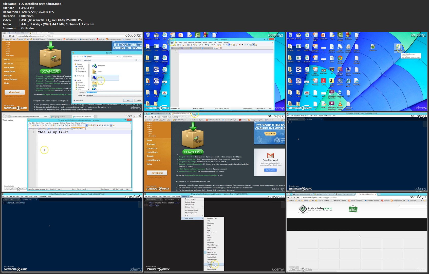The width and height of the screenshot is (429, 274).
Task: Click the home icon in the 00:00:58 browser frame
Action: (x=13, y=36)
